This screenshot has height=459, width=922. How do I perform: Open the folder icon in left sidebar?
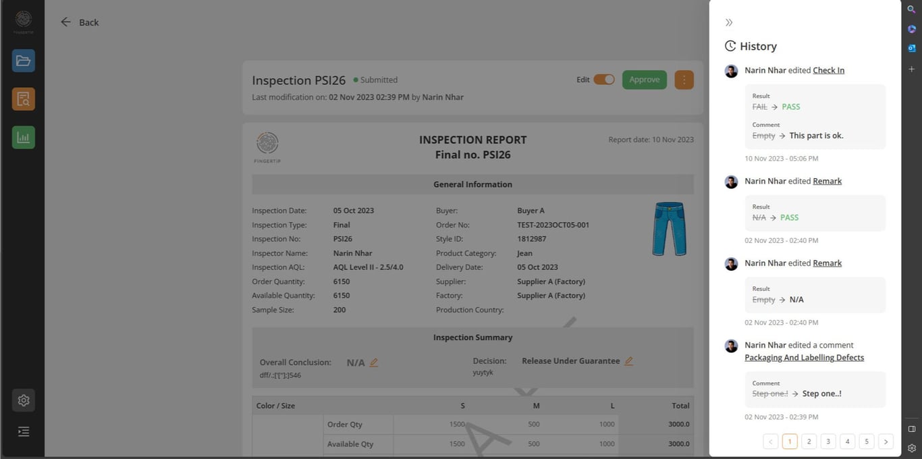click(x=24, y=61)
